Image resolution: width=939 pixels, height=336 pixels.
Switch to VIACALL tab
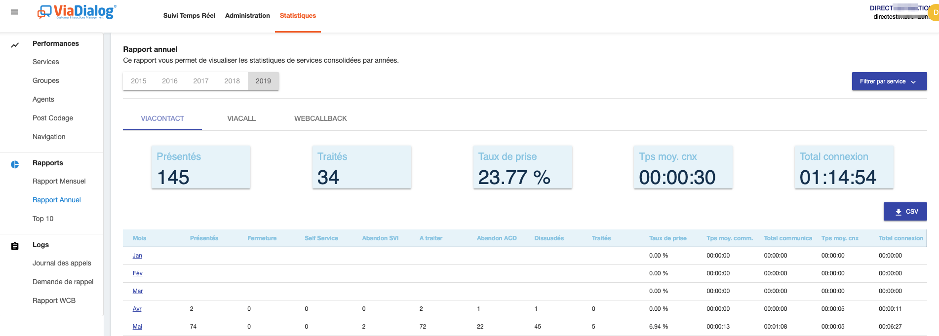click(x=241, y=118)
